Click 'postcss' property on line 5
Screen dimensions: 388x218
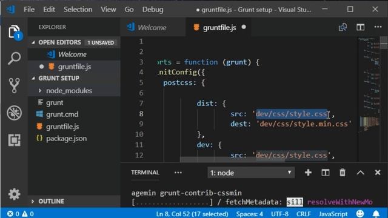click(178, 82)
